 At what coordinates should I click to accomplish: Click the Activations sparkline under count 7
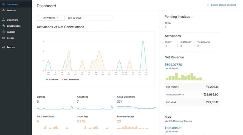(95, 108)
